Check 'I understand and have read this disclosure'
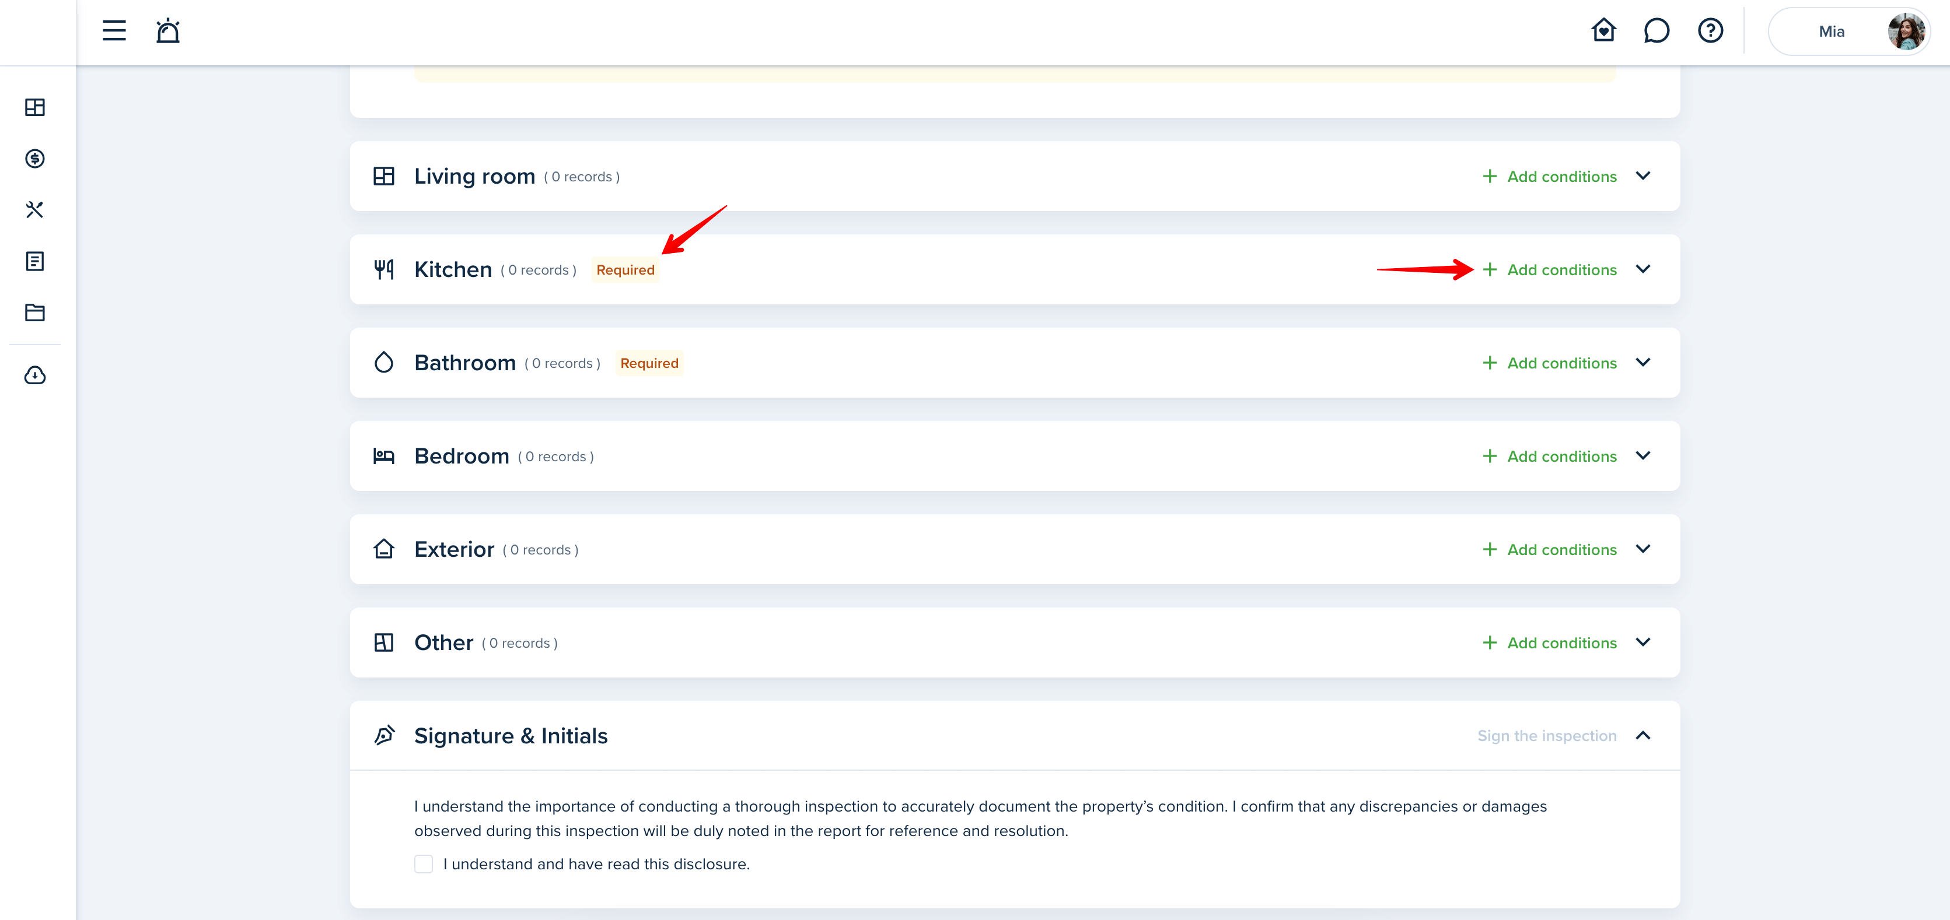Screen dimensions: 1950x920 pos(423,864)
